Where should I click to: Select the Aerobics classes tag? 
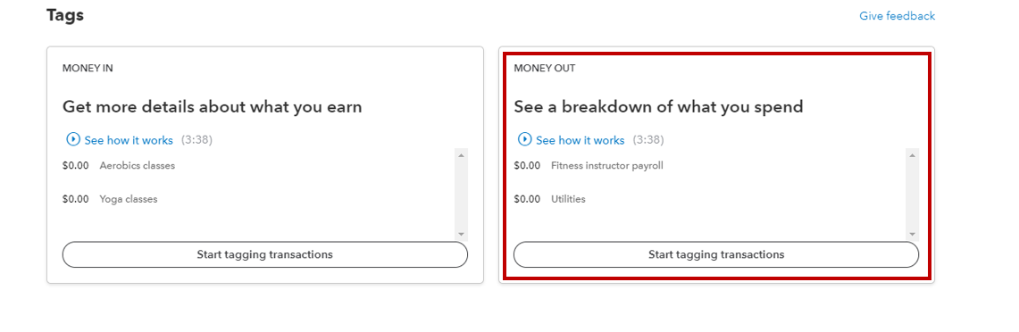click(138, 166)
